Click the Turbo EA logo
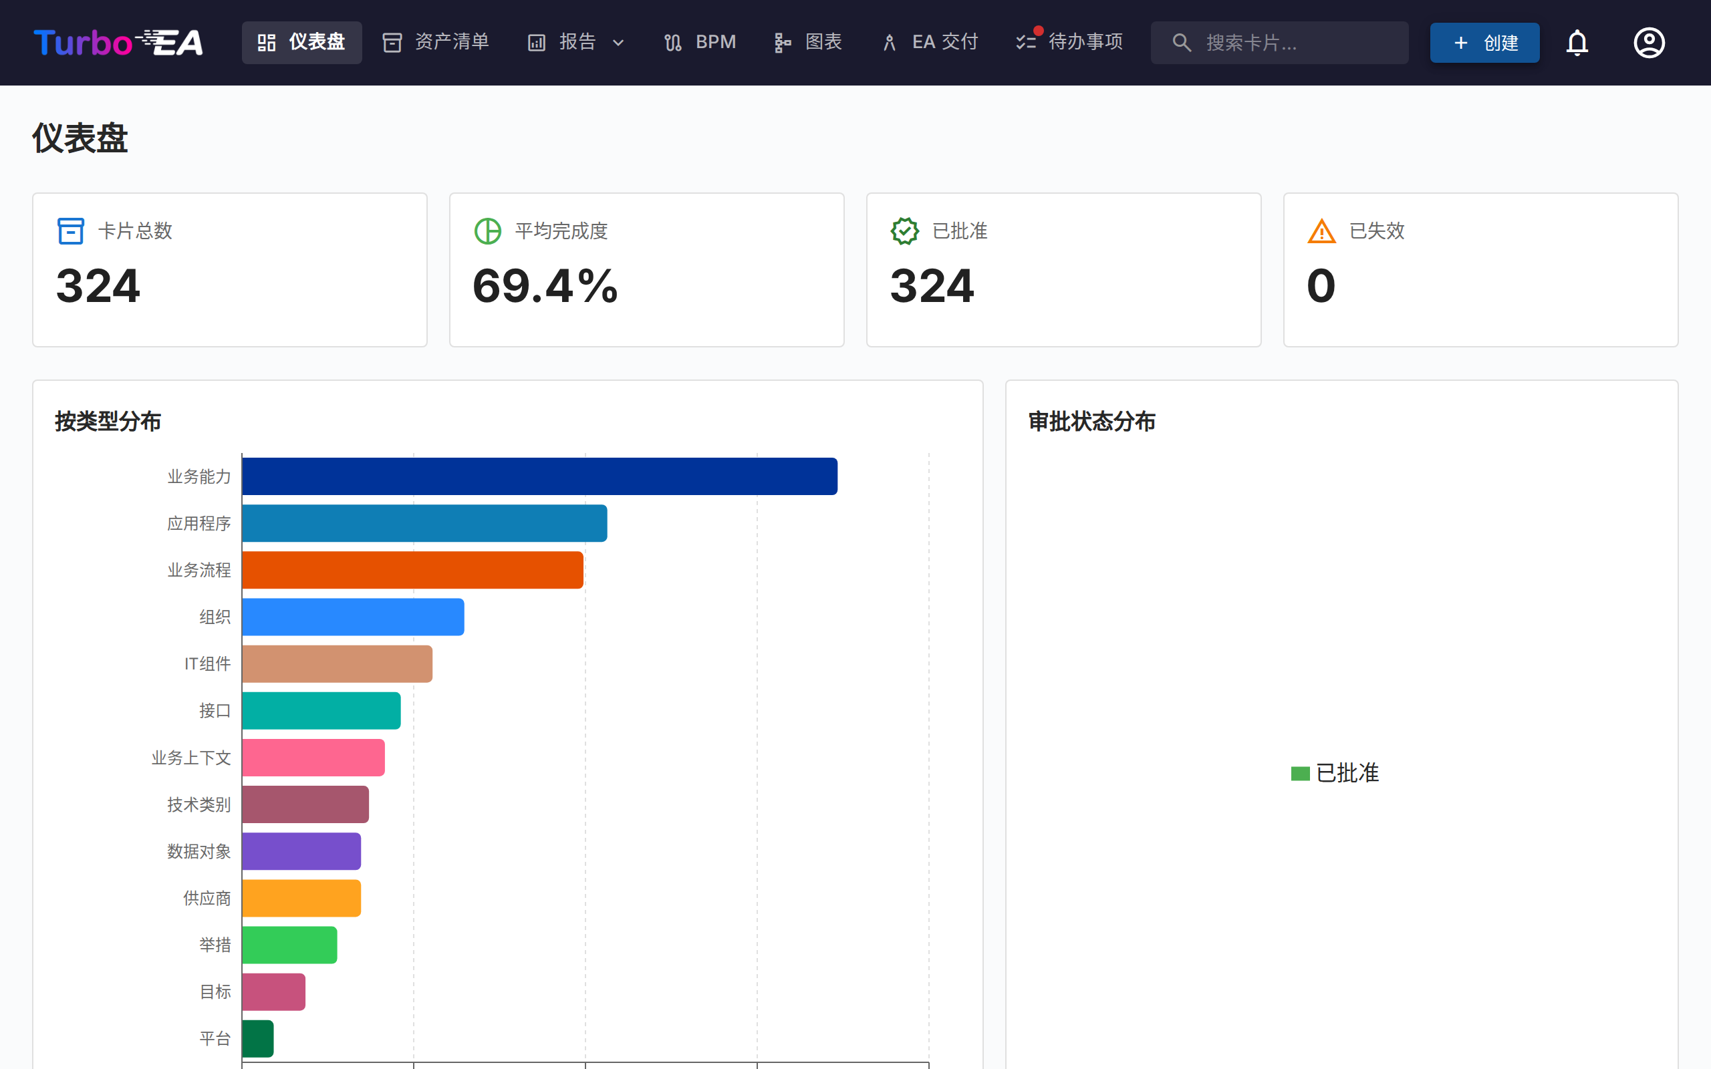 point(118,42)
